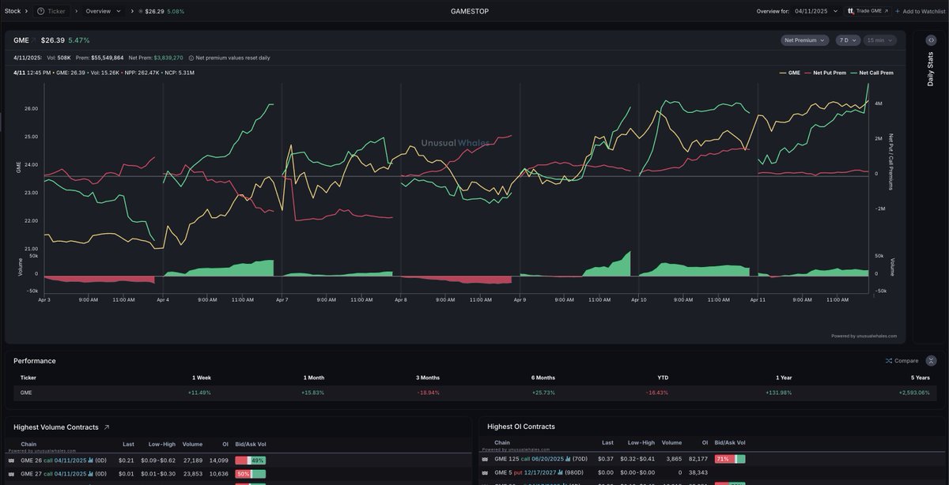Expand the Overview breadcrumb dropdown
The width and height of the screenshot is (949, 485).
pos(103,11)
